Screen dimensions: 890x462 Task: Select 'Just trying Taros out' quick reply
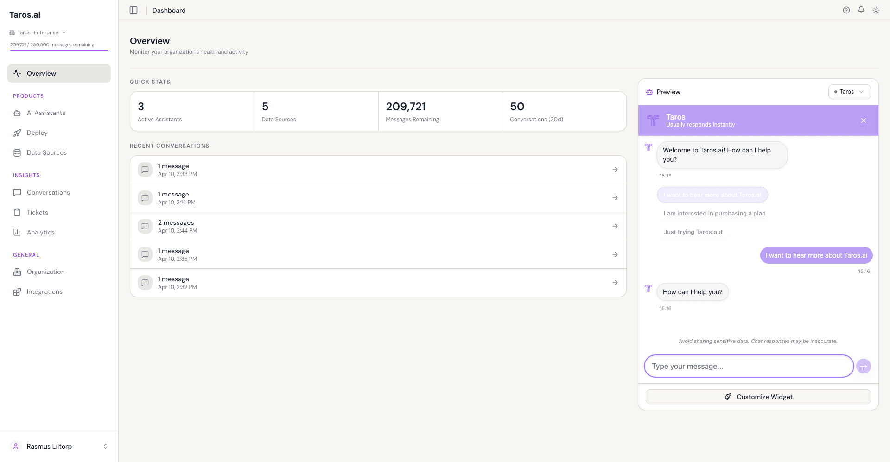(693, 232)
